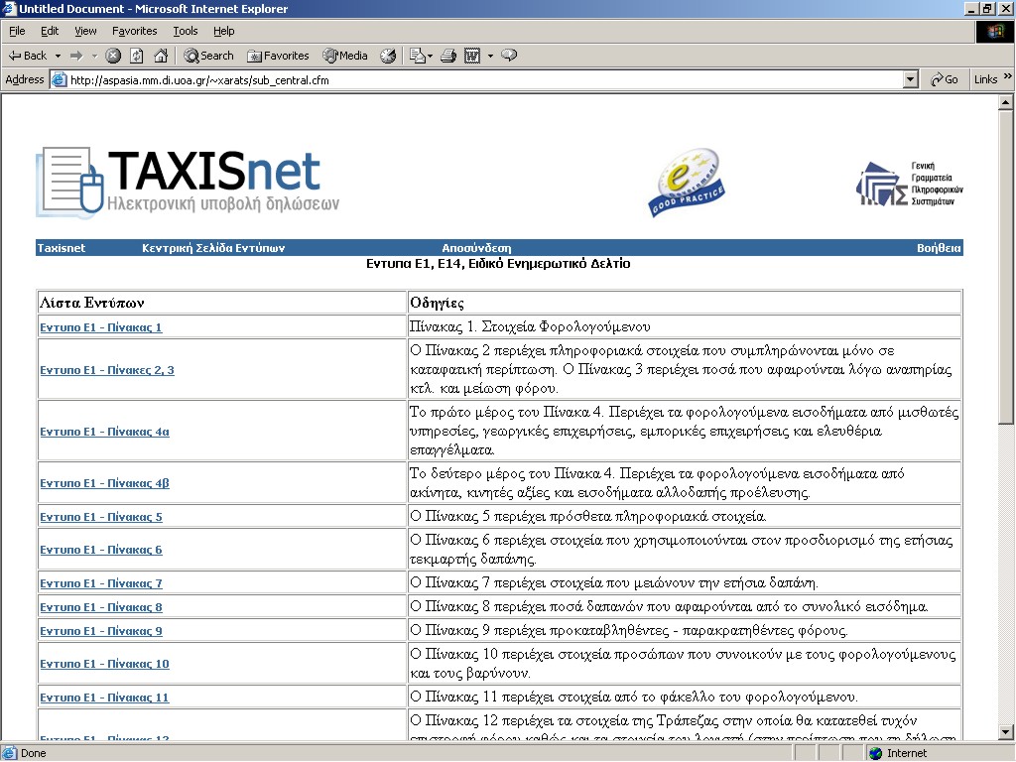Click the Εντυπα Ε1, Ε14 page heading

(498, 264)
